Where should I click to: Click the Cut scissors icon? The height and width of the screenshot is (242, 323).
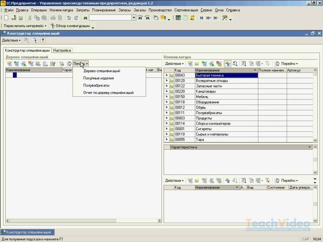click(30, 18)
